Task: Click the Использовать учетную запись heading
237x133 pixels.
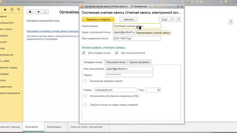Action: coord(104,48)
